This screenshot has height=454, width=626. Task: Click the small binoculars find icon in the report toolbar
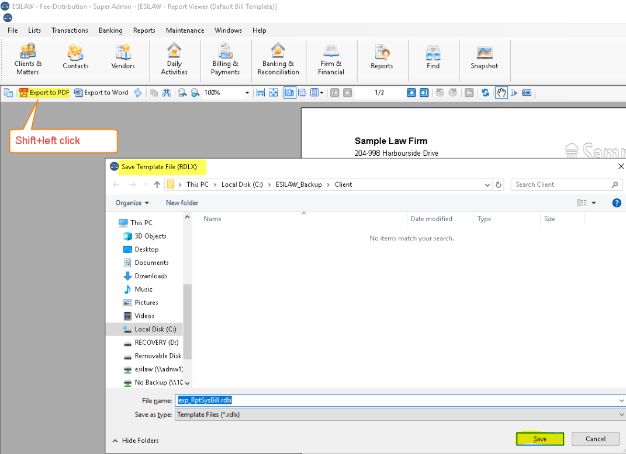(x=167, y=92)
